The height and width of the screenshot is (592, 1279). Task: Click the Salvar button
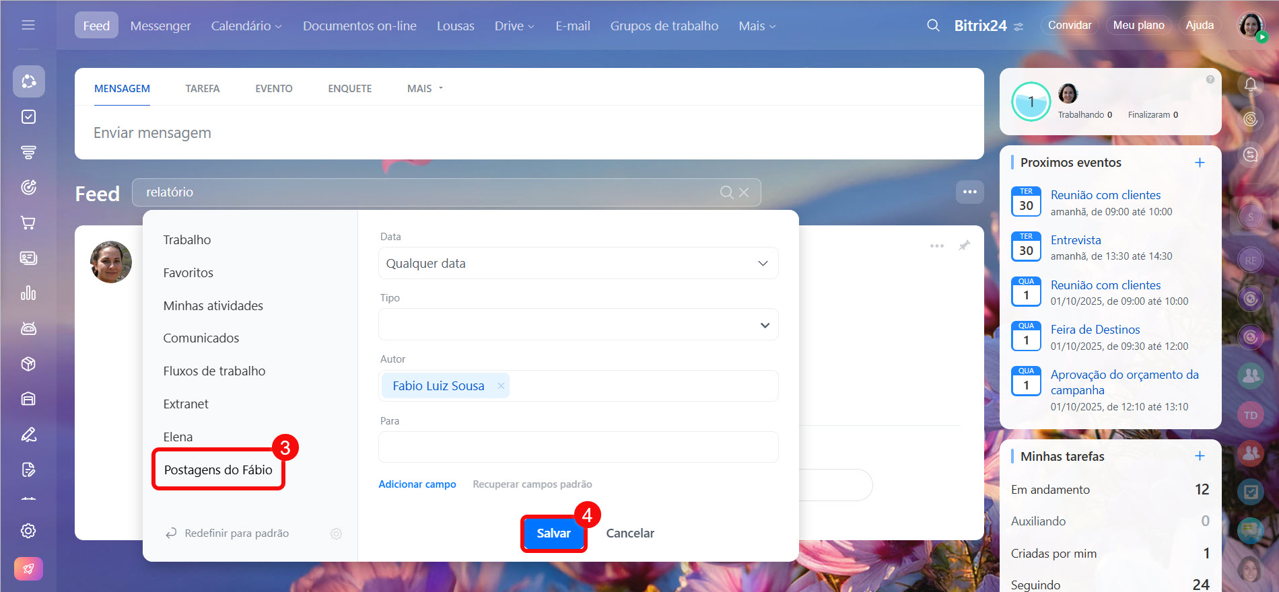pos(553,533)
